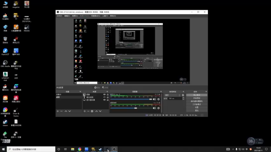Move selected scene down
This screenshot has width=271, height=152.
[x=70, y=111]
